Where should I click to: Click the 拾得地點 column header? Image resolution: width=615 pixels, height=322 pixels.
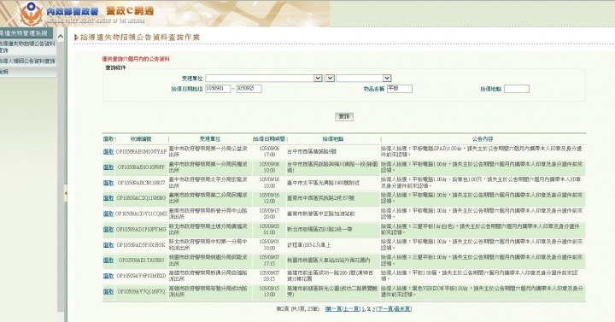point(332,139)
